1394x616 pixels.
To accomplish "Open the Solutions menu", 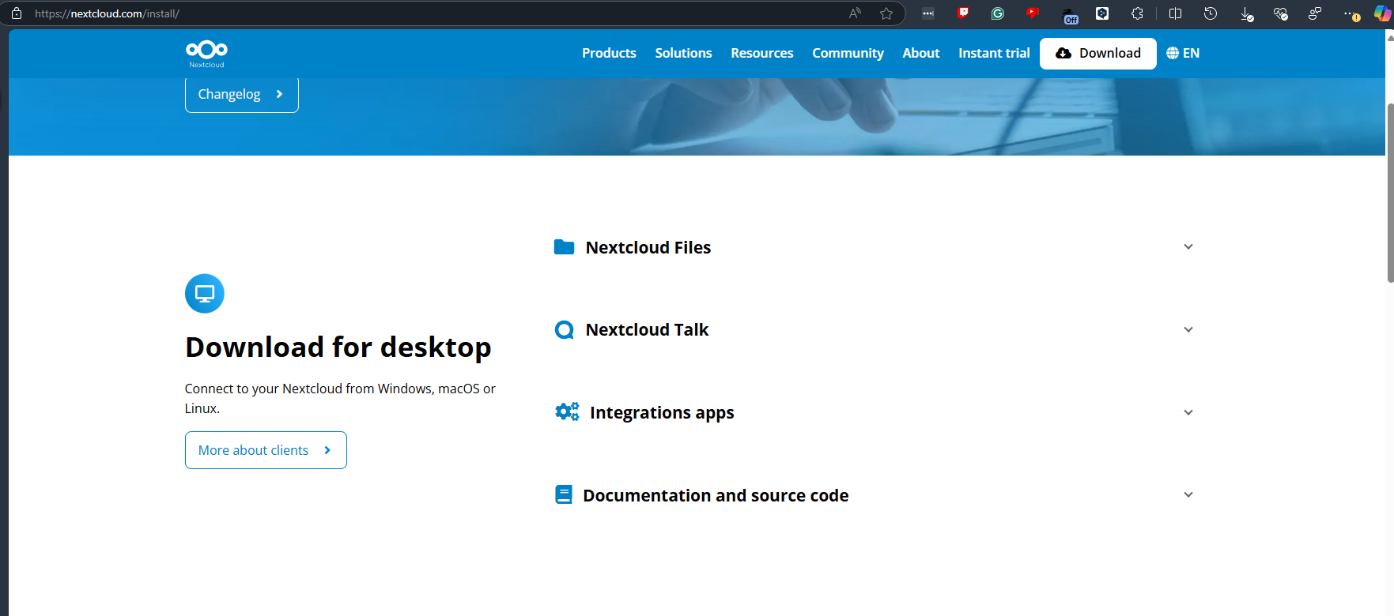I will [x=683, y=53].
